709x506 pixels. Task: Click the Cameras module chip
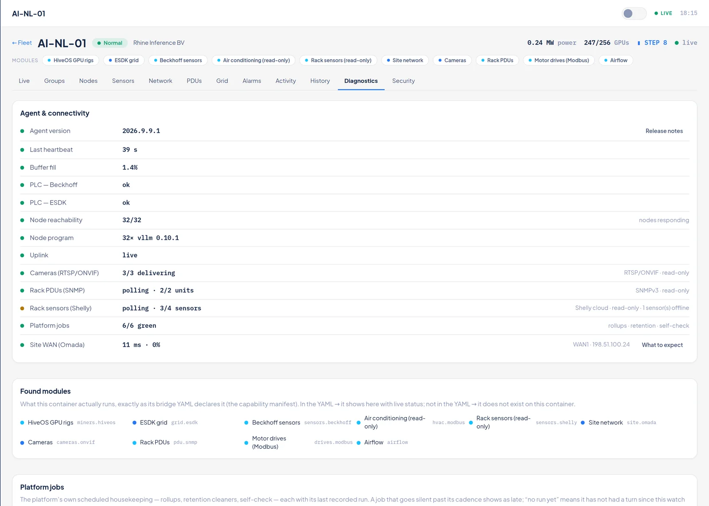click(x=452, y=60)
